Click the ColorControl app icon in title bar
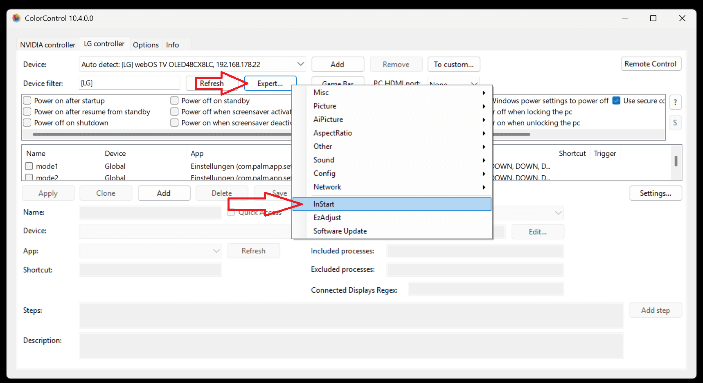Image resolution: width=703 pixels, height=383 pixels. pyautogui.click(x=16, y=18)
